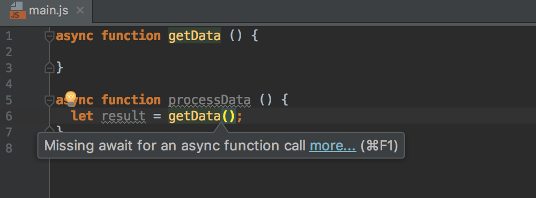The image size is (536, 198).
Task: Click the getData function name declaration
Action: (x=195, y=36)
